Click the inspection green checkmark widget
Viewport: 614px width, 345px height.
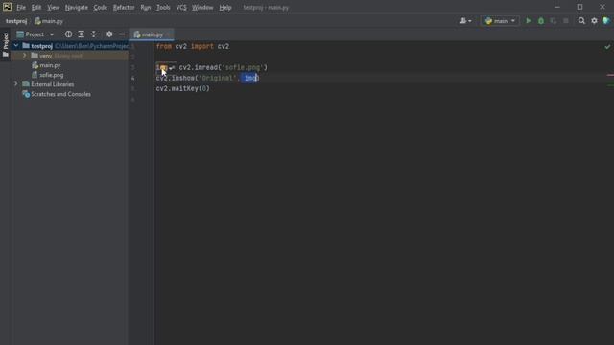(x=607, y=47)
